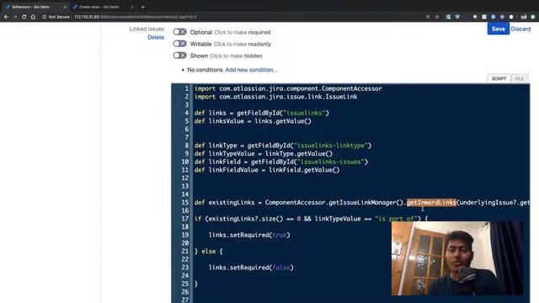Click the Not Secure site info icon
Viewport: 539px width, 303px height.
pyautogui.click(x=44, y=17)
